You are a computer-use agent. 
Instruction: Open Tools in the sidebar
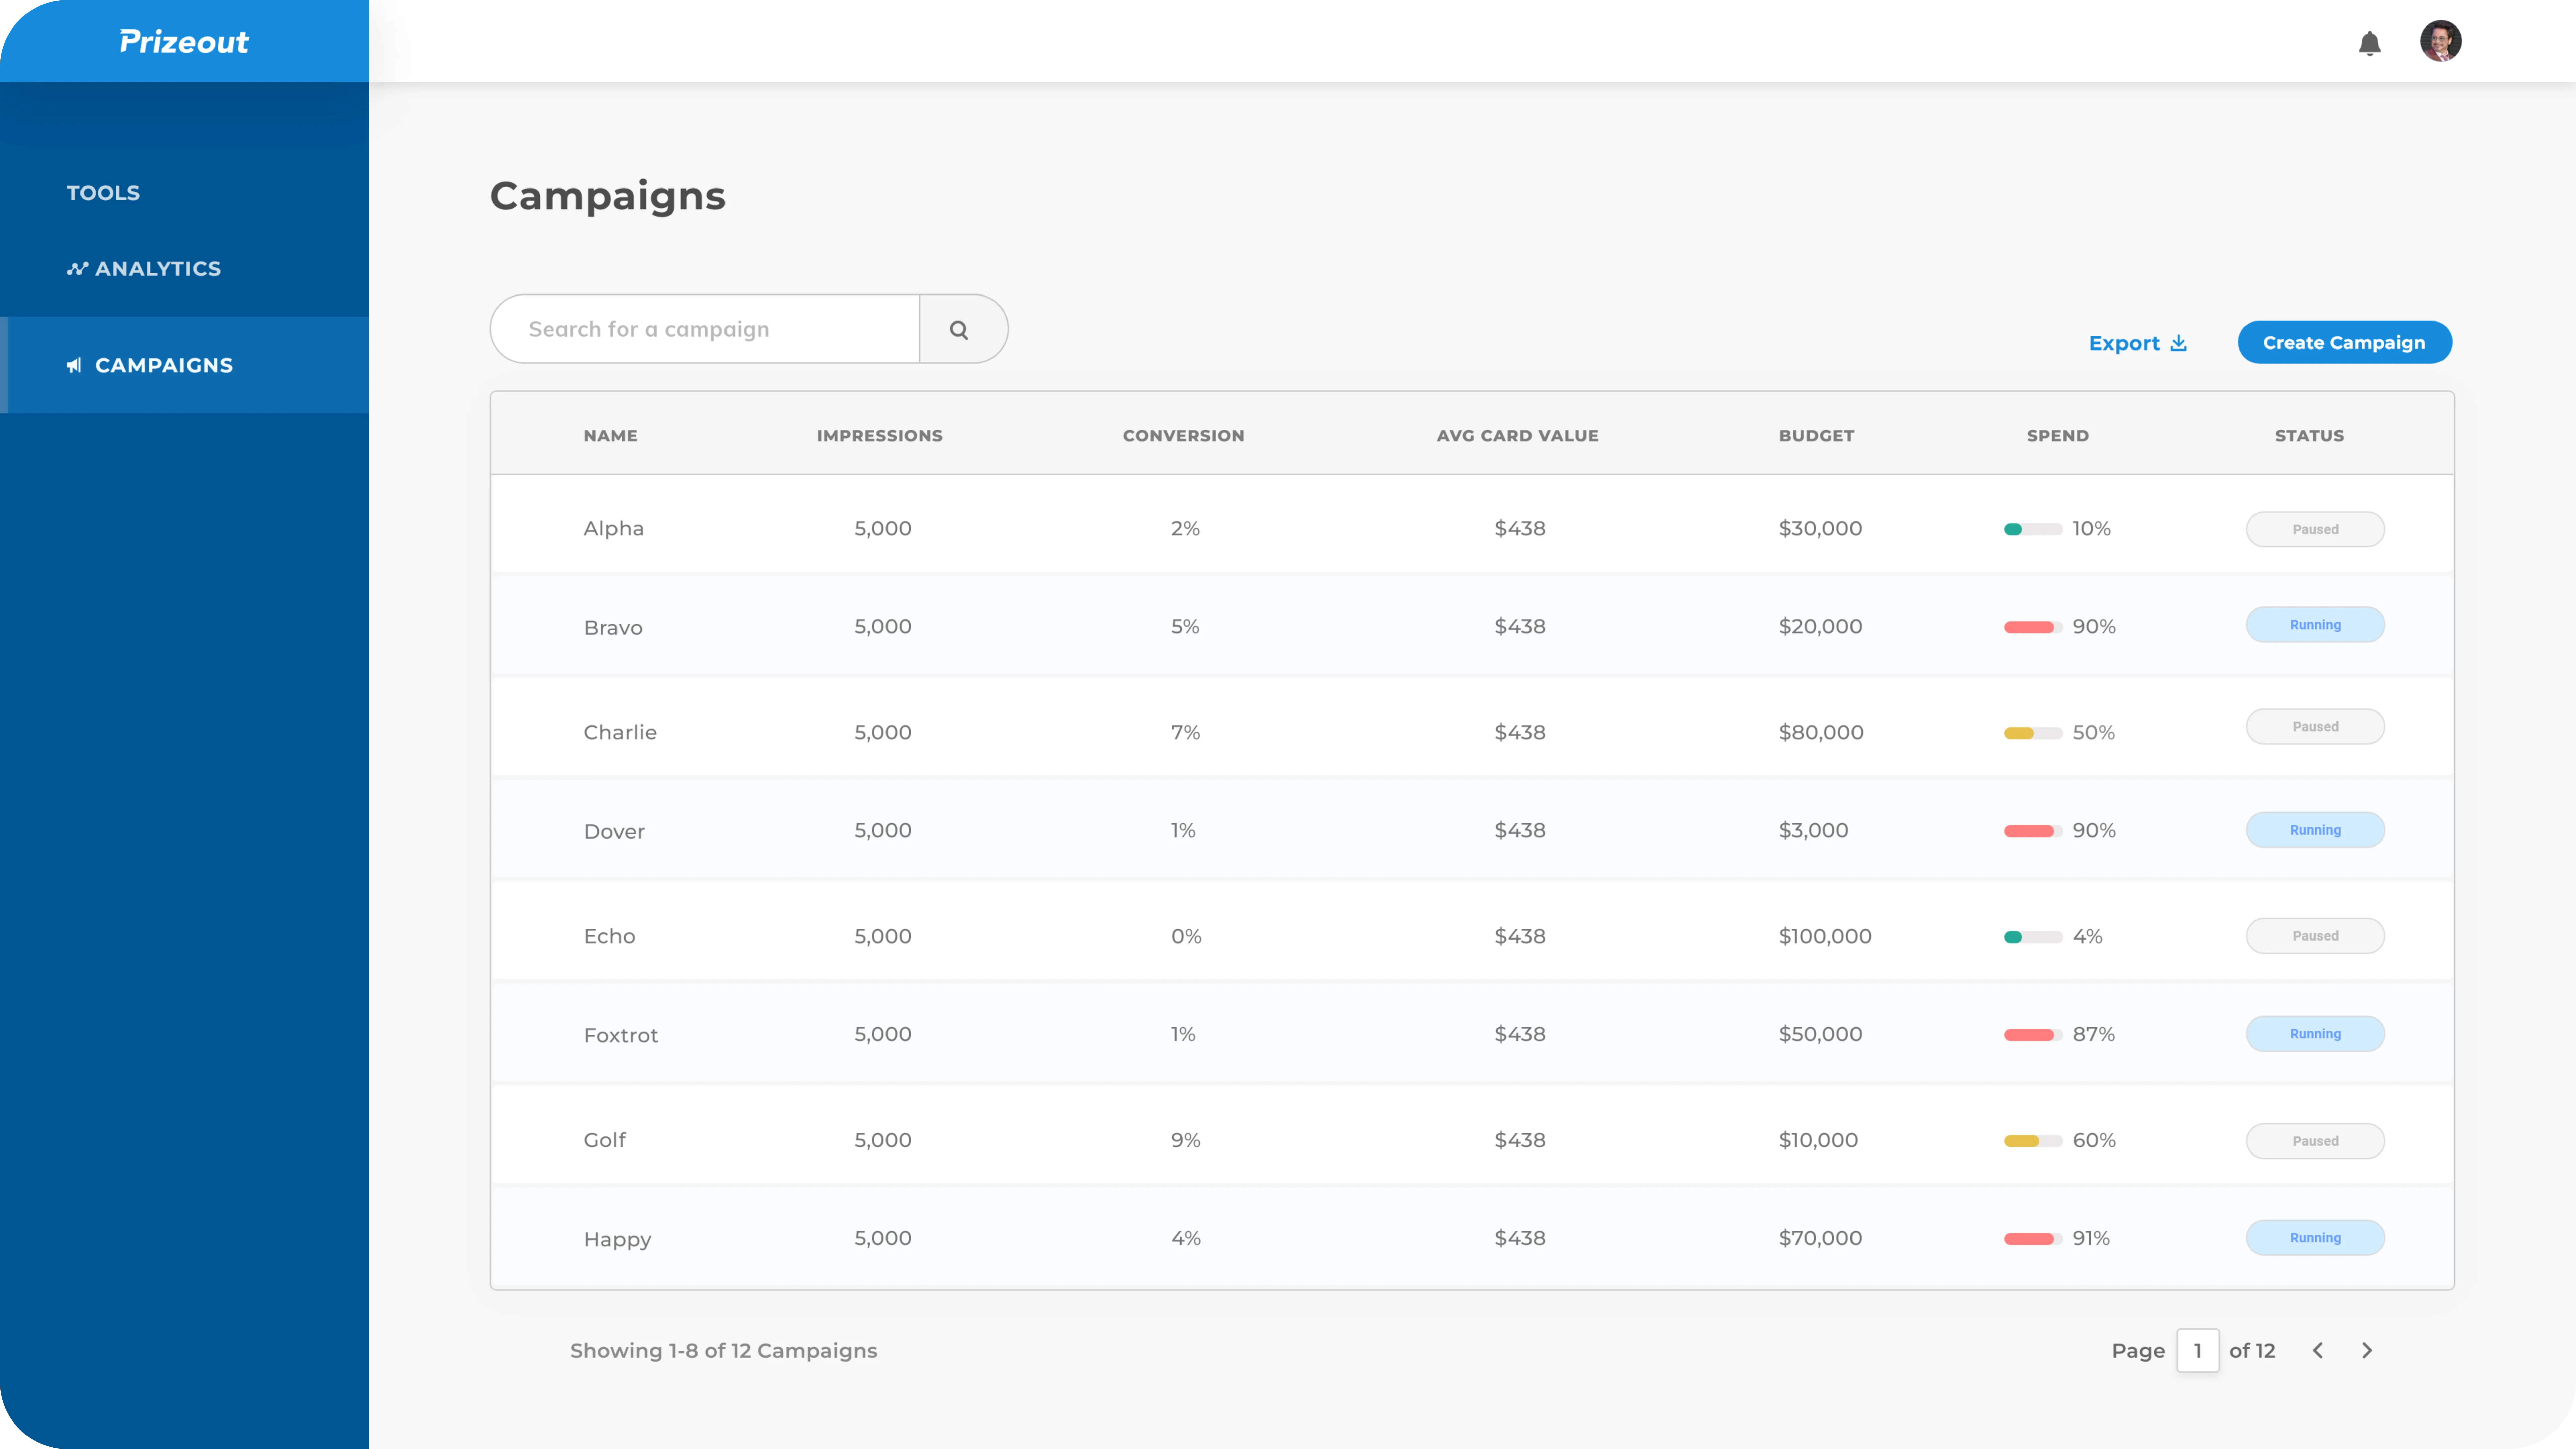pos(103,193)
